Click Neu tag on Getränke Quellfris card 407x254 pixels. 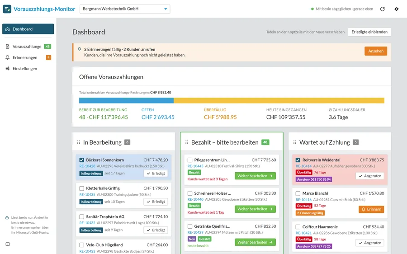(x=192, y=239)
